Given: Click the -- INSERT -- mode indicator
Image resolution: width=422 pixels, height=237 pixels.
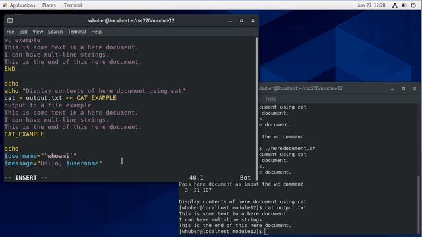Looking at the screenshot, I should click(26, 178).
